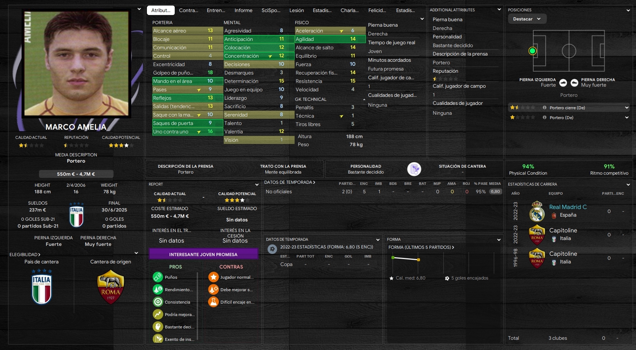Open the Elegibilidad section link

[25, 255]
